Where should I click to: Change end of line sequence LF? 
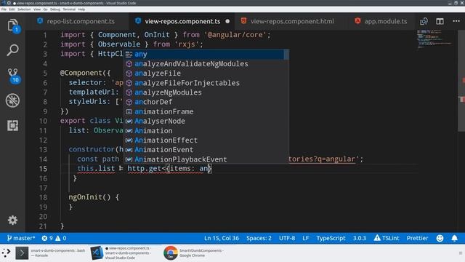(x=305, y=238)
